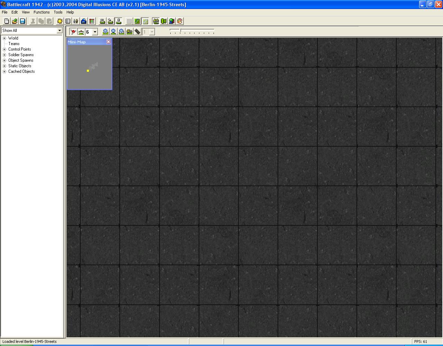
Task: Click the yellow marker in Mini-Map
Action: click(x=88, y=71)
